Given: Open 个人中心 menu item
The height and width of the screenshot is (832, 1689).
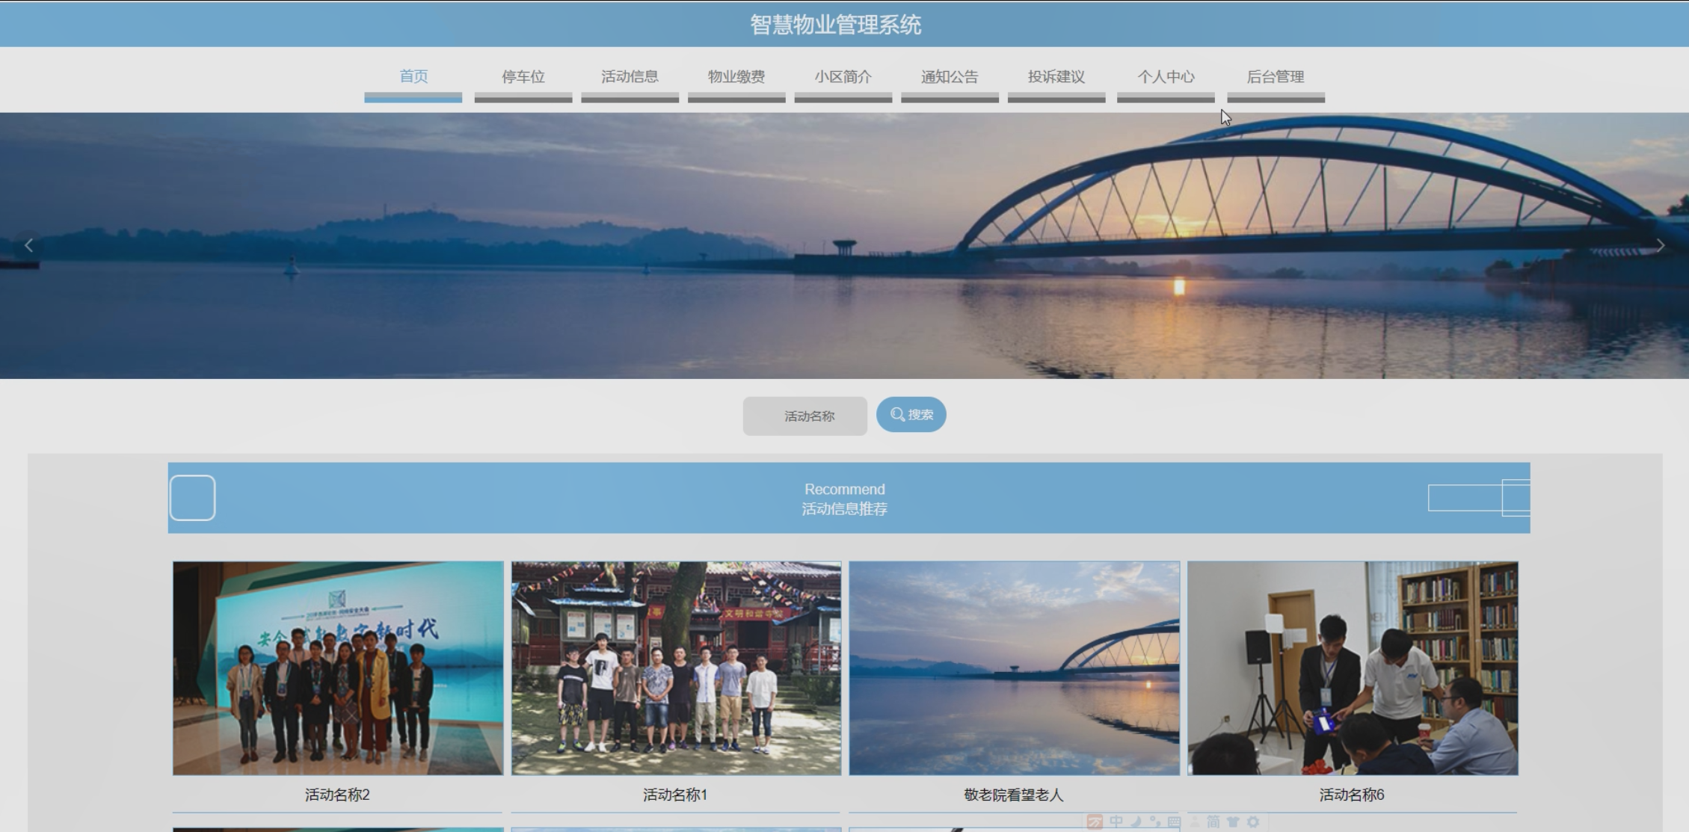Looking at the screenshot, I should tap(1166, 77).
